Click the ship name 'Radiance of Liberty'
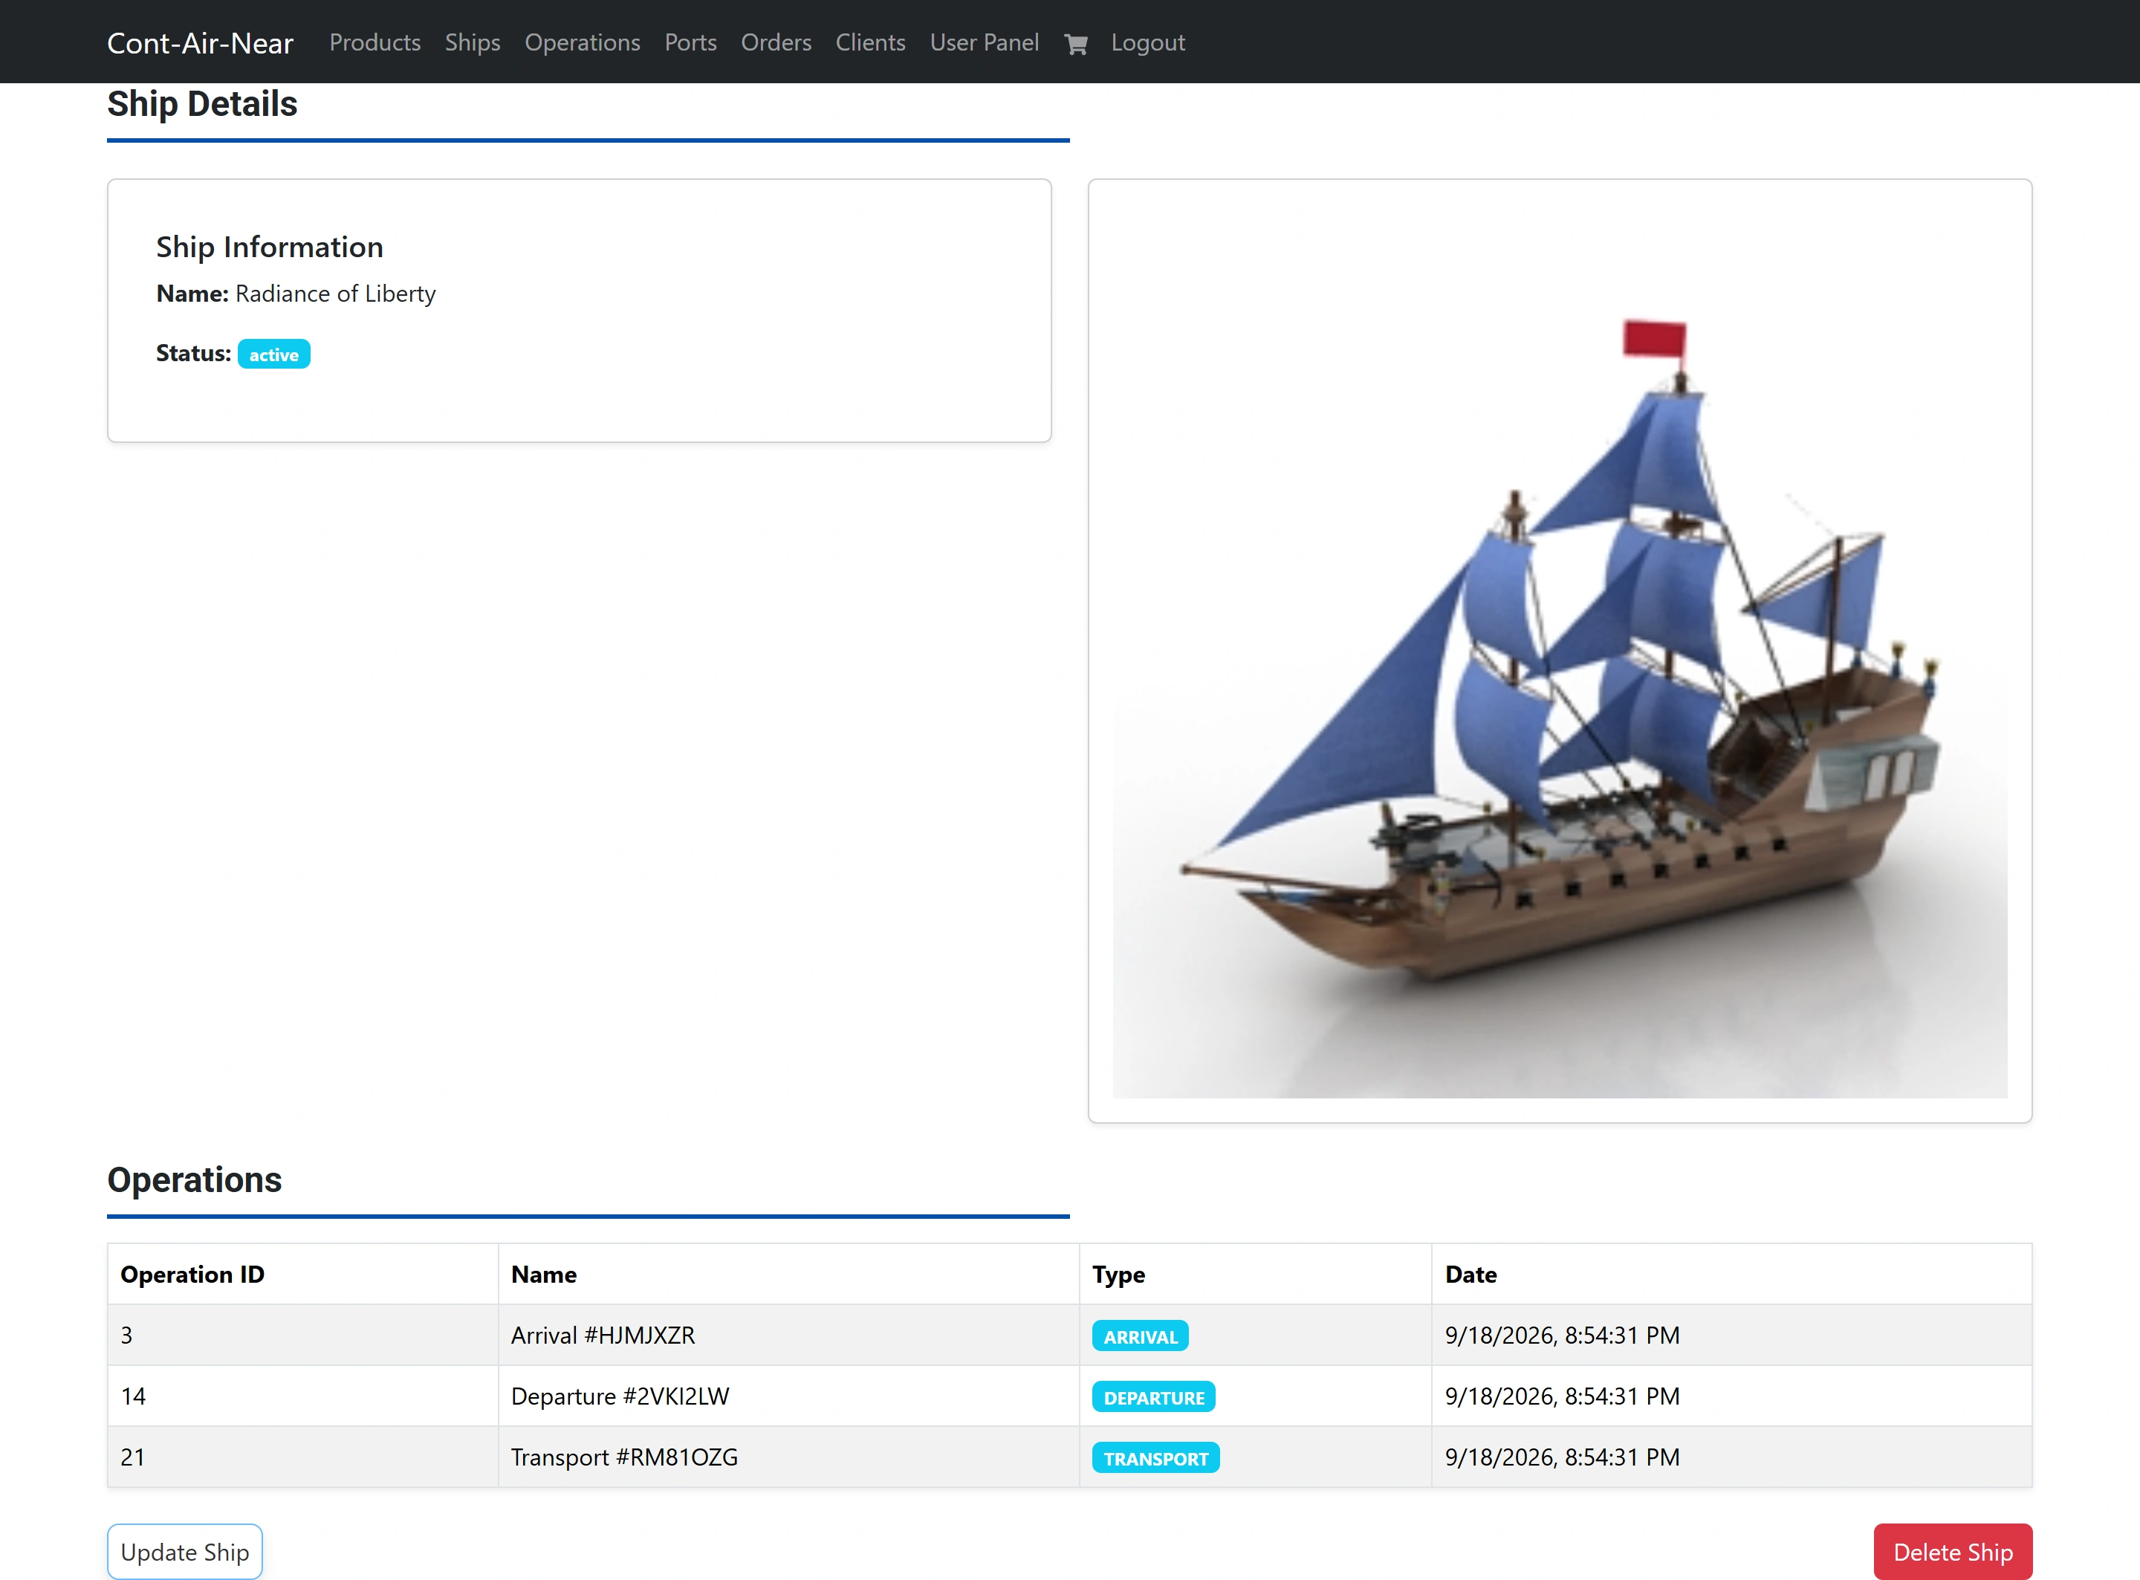This screenshot has width=2140, height=1580. tap(336, 294)
